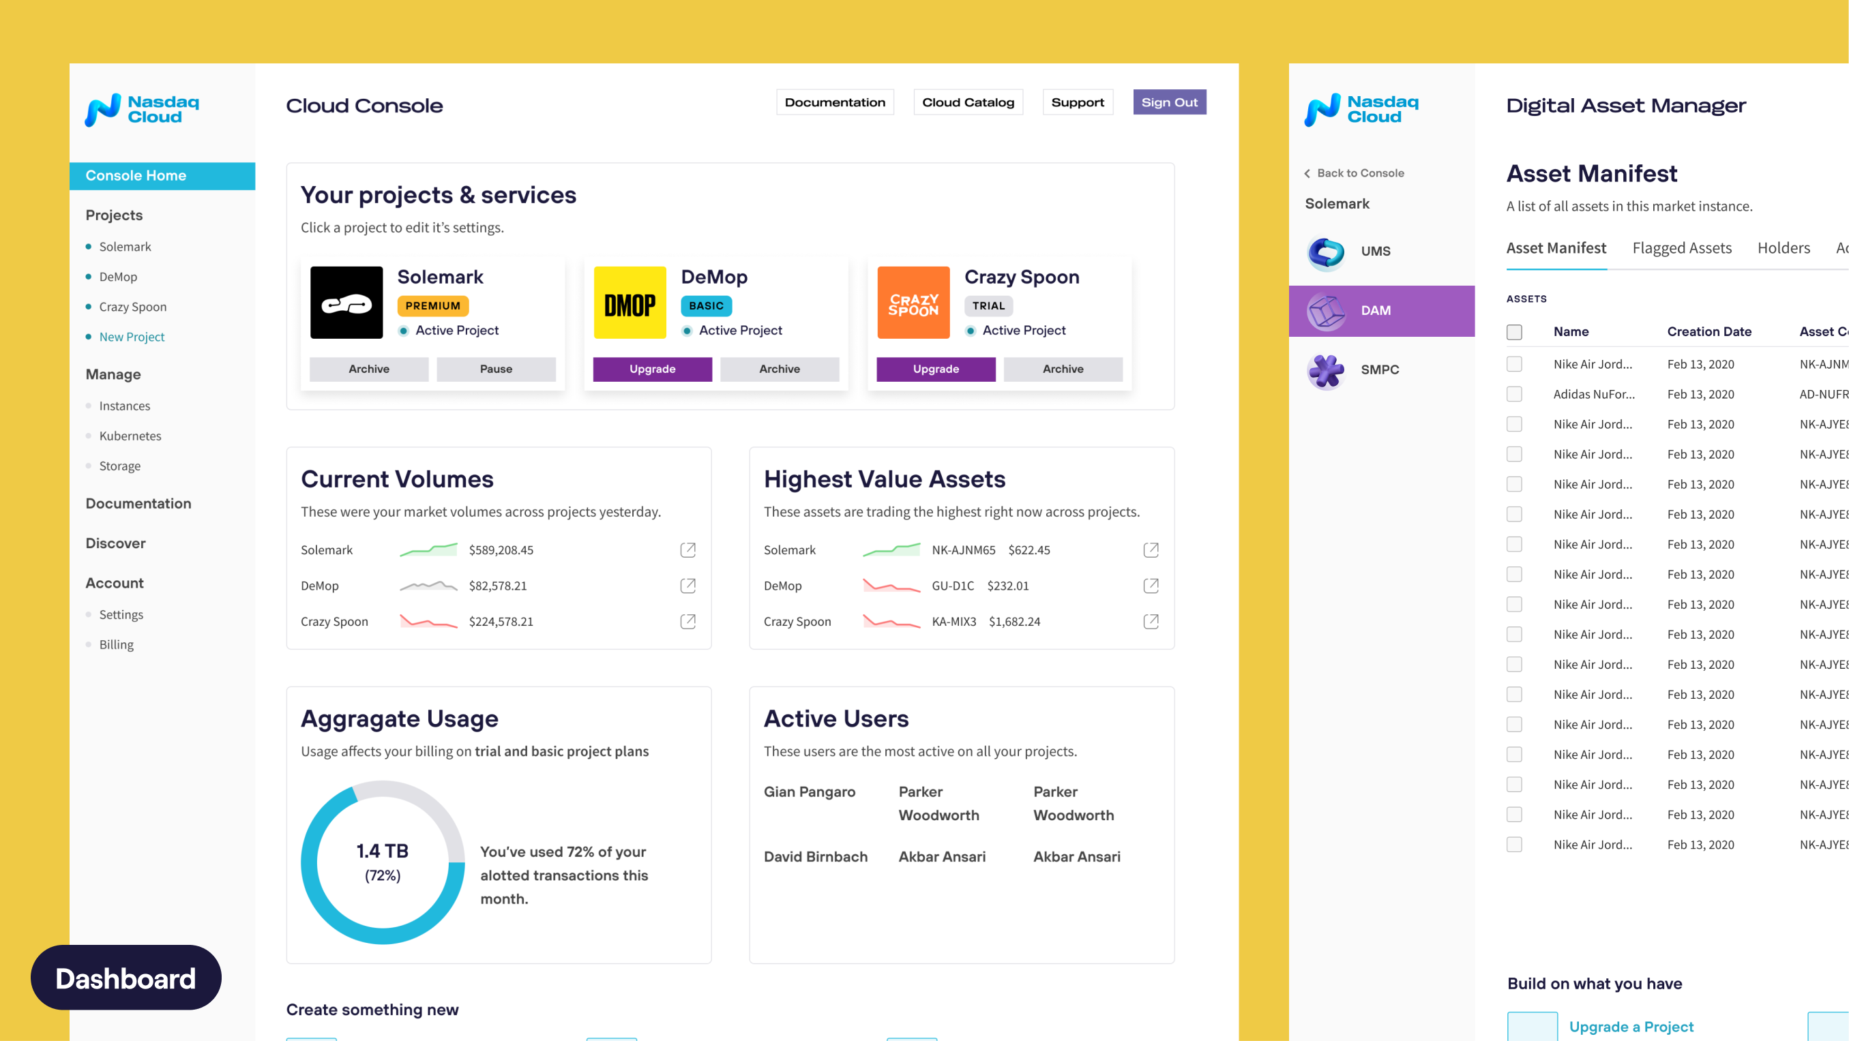Open Crazy Spoon volume external link icon

click(687, 622)
